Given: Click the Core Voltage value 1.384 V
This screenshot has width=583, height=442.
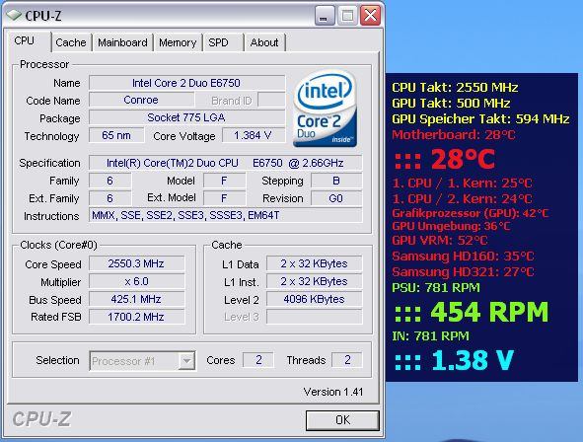Looking at the screenshot, I should tap(254, 135).
